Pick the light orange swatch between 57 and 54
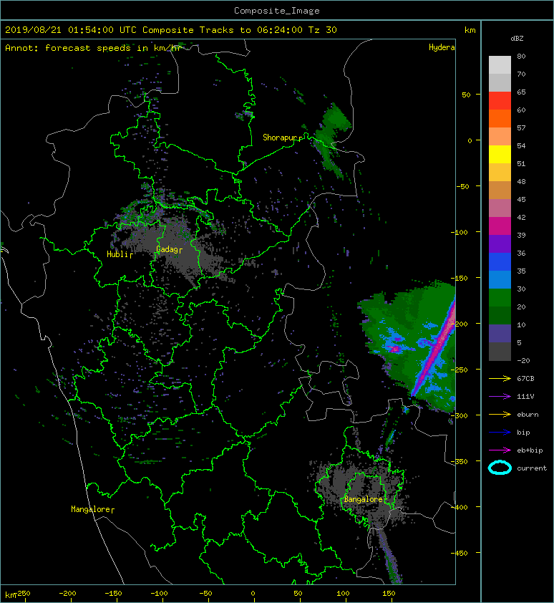Screen dimensions: 554x603 [500, 137]
